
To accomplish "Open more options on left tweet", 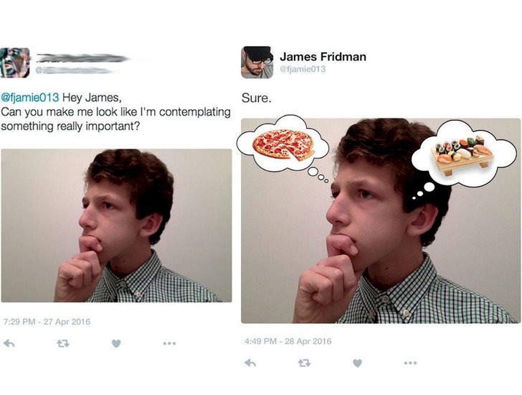I will click(169, 344).
